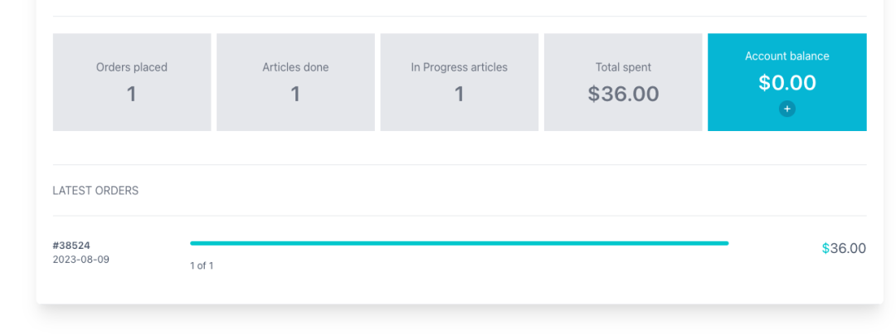Screen dimensions: 896x336
Task: Open the Account balance card
Action: [786, 82]
